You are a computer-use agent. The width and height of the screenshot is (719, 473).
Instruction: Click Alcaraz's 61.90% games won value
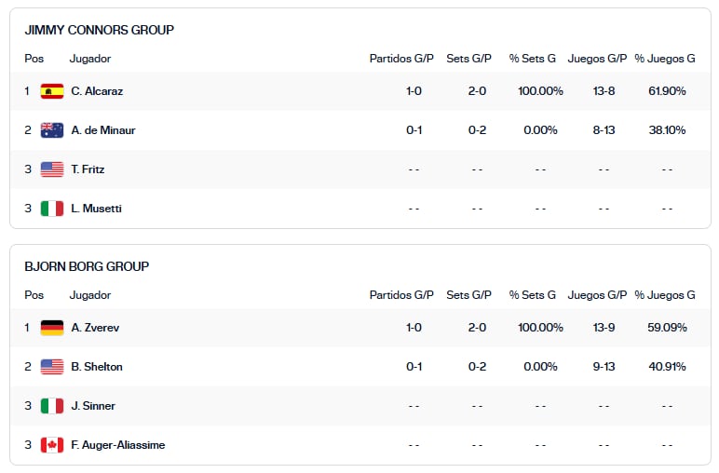667,91
